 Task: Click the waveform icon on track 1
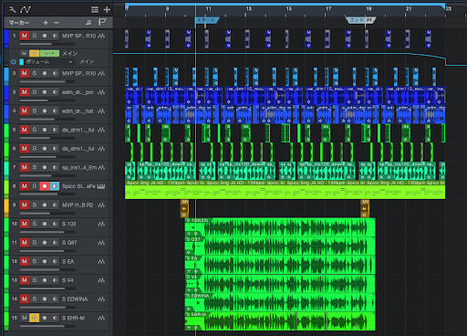click(x=101, y=36)
